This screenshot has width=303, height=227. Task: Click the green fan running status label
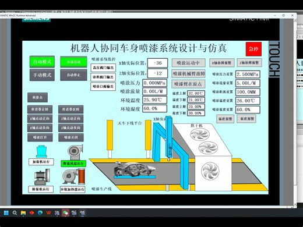(x=73, y=164)
